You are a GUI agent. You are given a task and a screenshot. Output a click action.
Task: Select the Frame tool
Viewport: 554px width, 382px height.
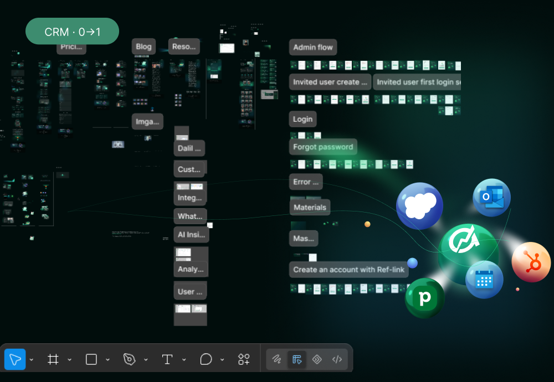click(53, 359)
